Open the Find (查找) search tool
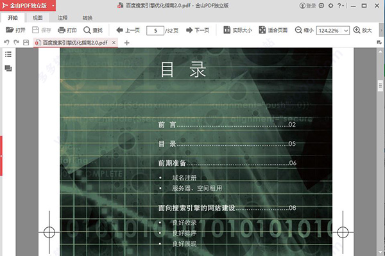Image resolution: width=385 pixels, height=256 pixels. coord(92,30)
